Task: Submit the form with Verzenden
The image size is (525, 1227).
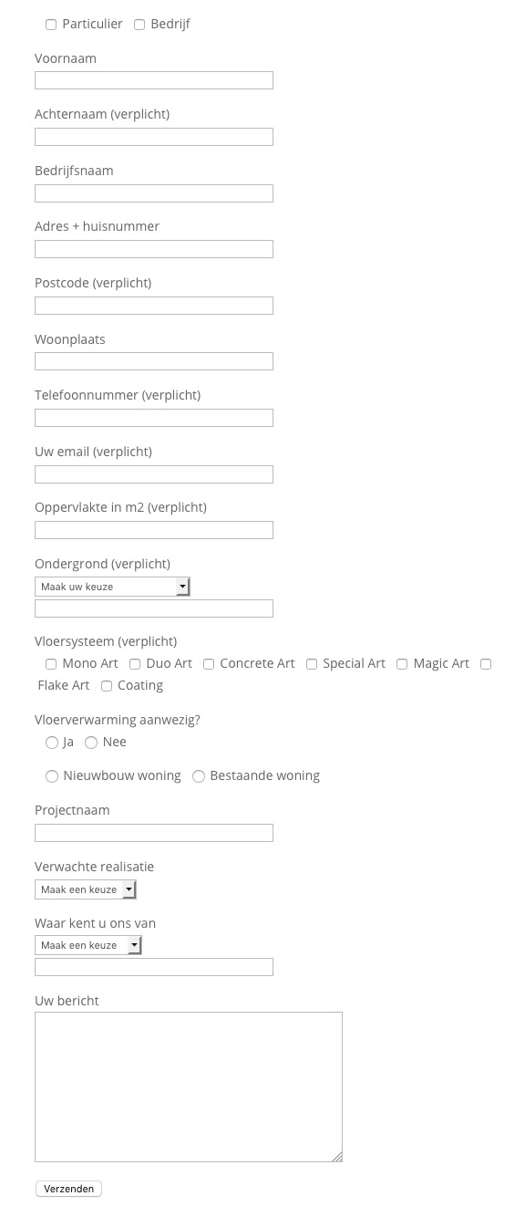Action: pos(69,1189)
